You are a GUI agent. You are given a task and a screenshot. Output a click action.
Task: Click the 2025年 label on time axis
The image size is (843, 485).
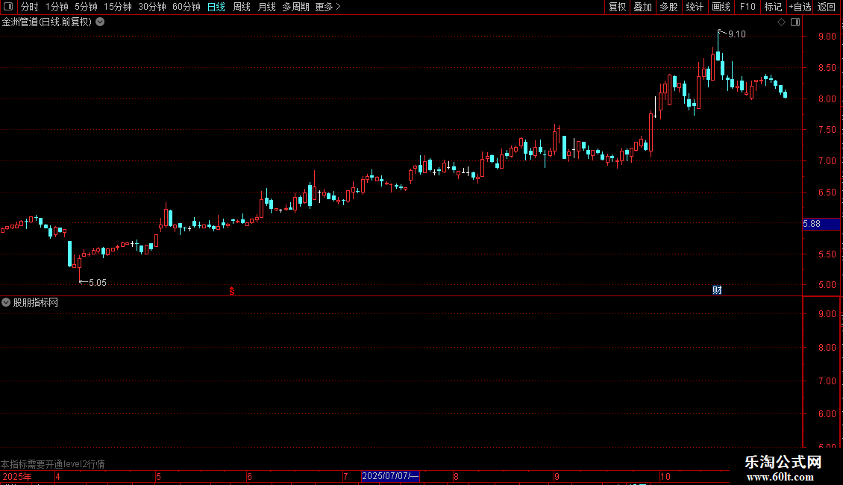(16, 476)
